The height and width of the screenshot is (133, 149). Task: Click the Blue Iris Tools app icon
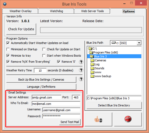pos(5,4)
